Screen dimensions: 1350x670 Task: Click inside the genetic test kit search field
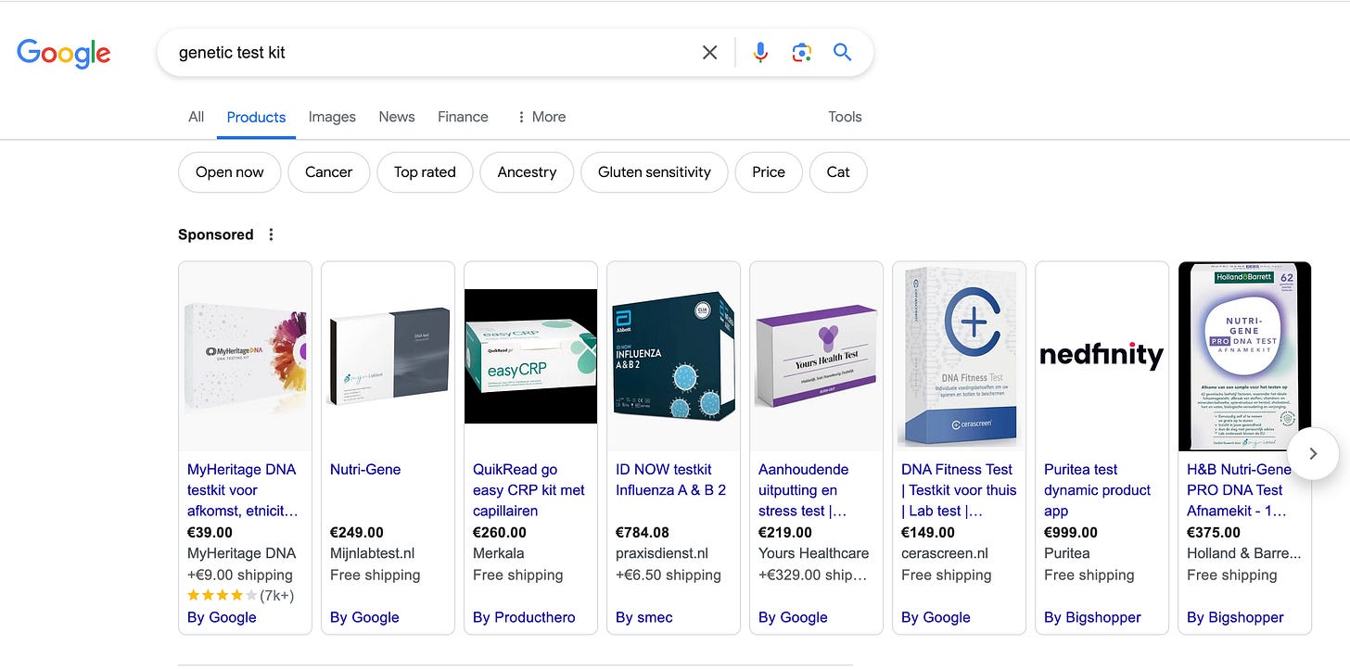436,53
